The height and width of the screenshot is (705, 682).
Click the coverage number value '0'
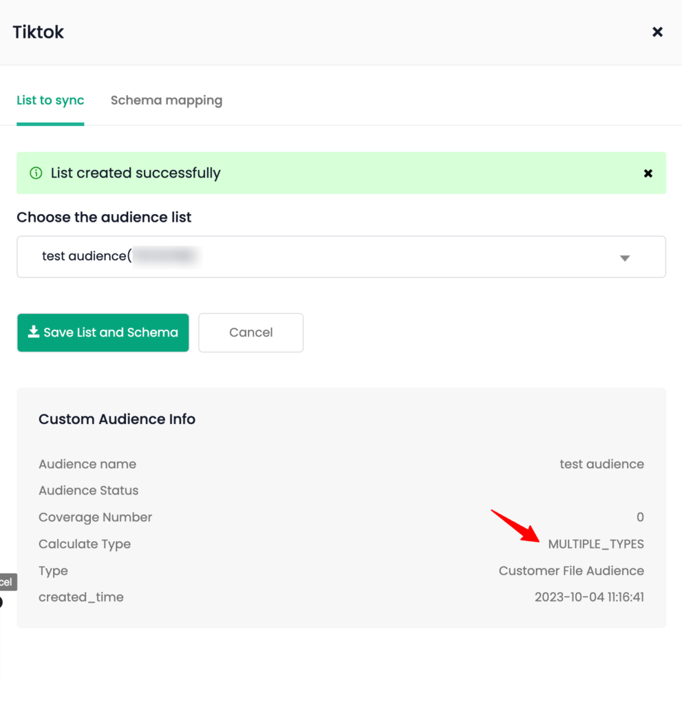[640, 517]
